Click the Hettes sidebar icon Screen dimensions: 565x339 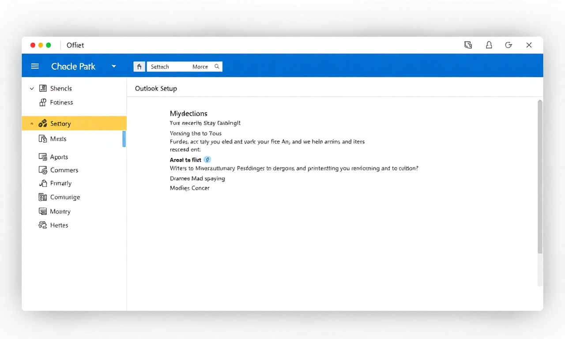pyautogui.click(x=43, y=225)
